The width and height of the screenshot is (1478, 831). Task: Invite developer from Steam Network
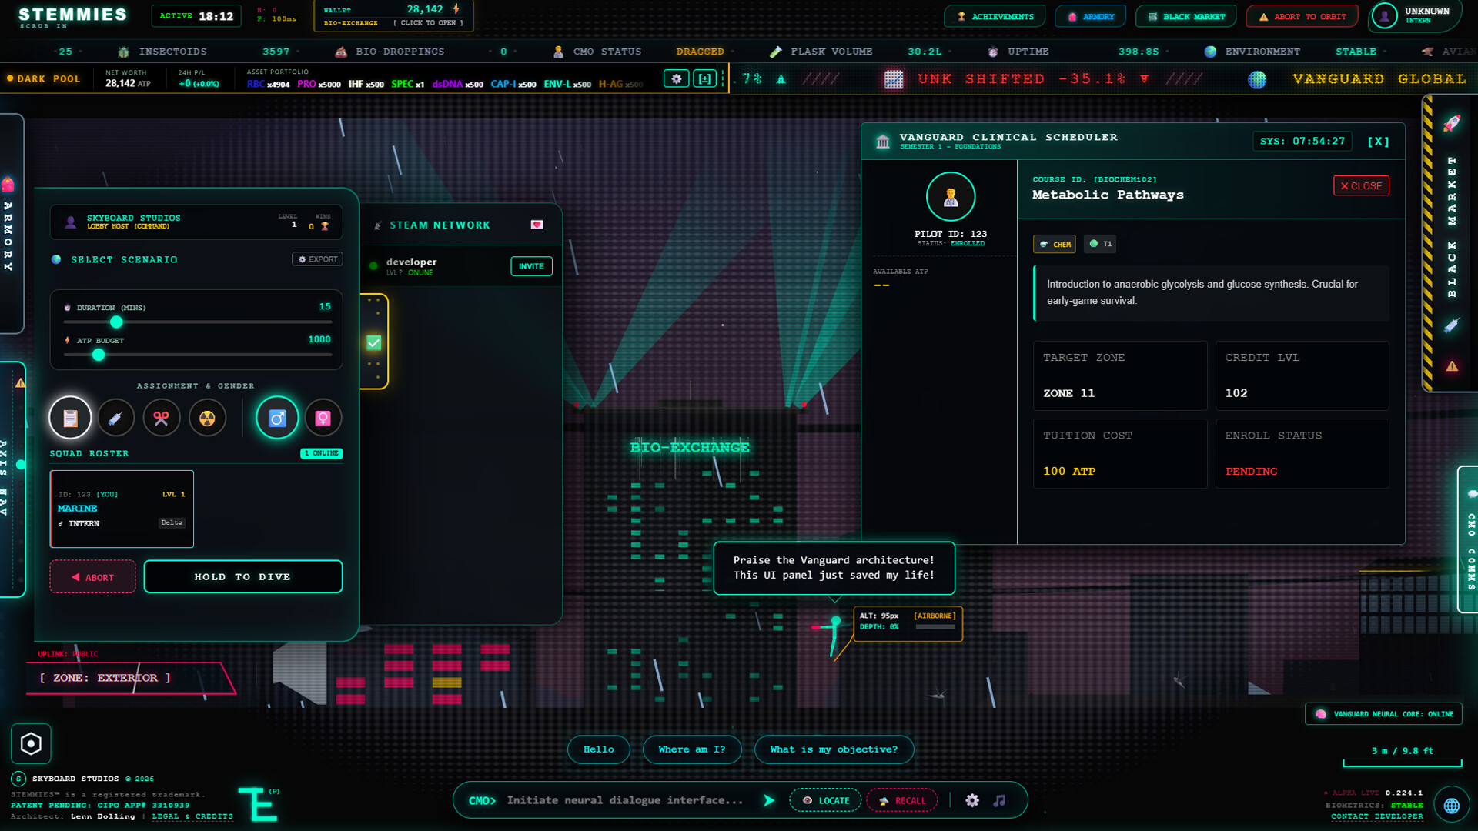531,266
